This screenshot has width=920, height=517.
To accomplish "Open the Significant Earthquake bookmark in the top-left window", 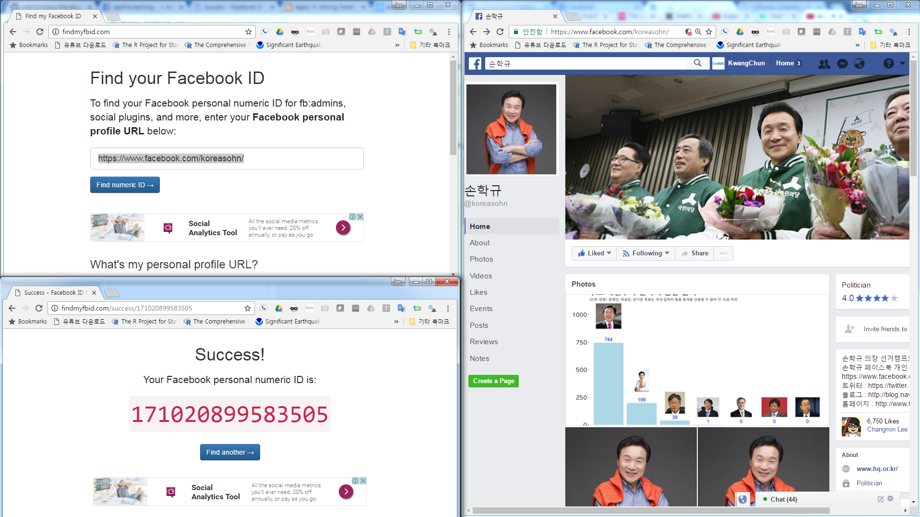I will click(289, 45).
